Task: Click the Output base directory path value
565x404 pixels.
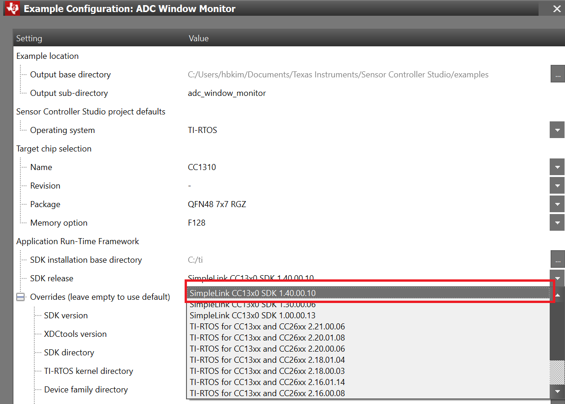Action: (338, 75)
